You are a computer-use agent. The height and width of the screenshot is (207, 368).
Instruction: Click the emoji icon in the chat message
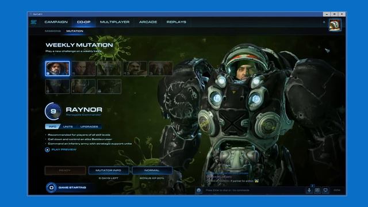pyautogui.click(x=257, y=181)
